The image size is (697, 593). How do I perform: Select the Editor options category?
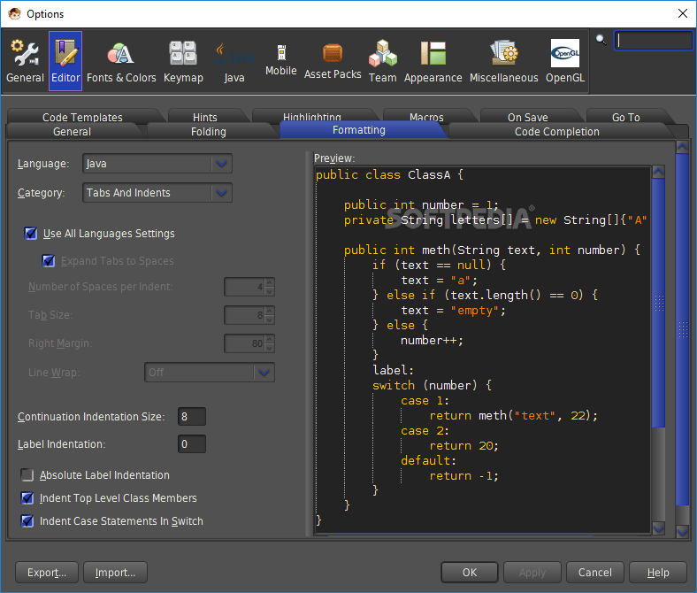point(65,61)
